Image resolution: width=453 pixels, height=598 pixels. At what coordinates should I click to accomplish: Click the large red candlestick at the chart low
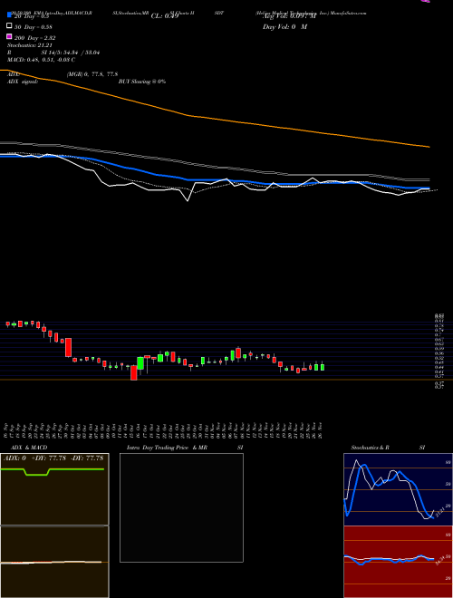(133, 372)
